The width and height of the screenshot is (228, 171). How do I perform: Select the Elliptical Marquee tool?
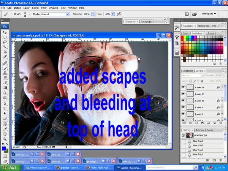coord(5,37)
